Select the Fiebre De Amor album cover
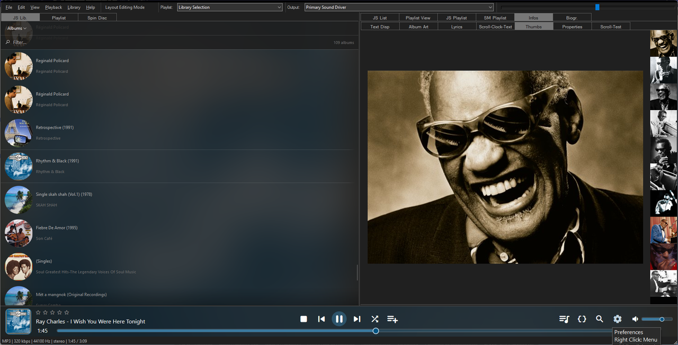Viewport: 678px width, 345px height. (x=19, y=233)
